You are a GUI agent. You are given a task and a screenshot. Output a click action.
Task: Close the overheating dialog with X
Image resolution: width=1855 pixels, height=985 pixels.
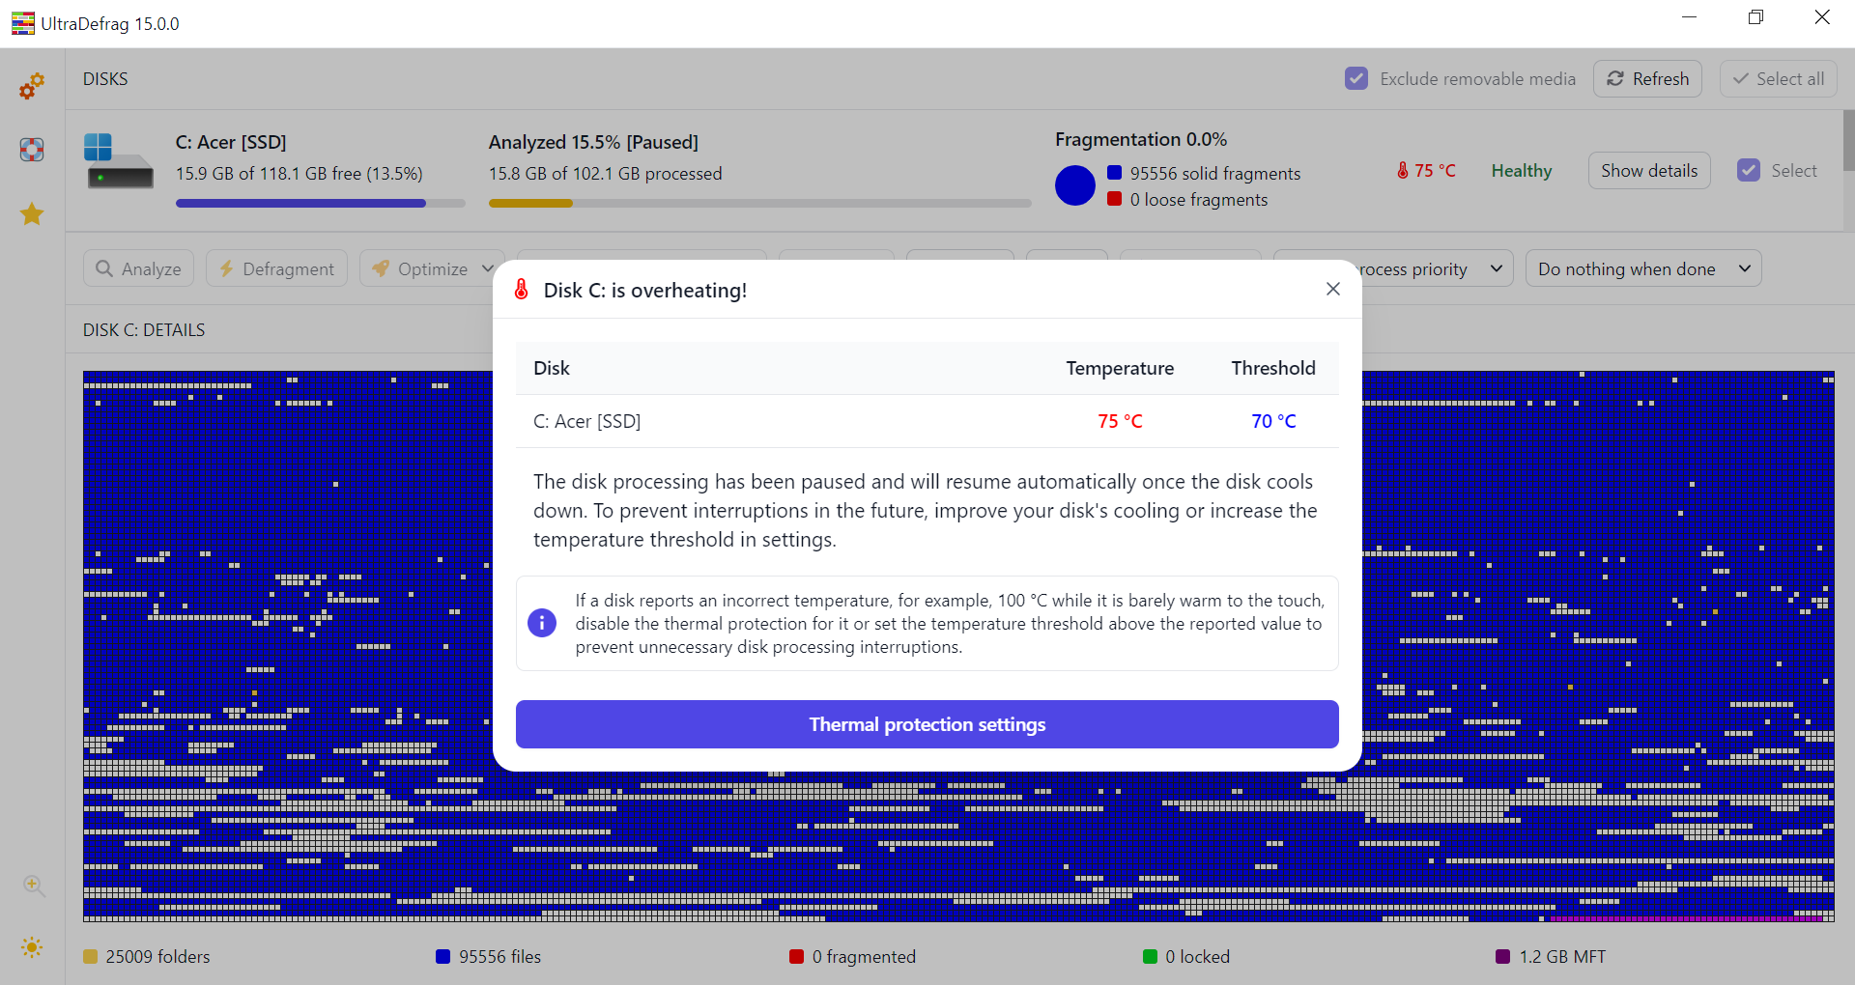1333,290
